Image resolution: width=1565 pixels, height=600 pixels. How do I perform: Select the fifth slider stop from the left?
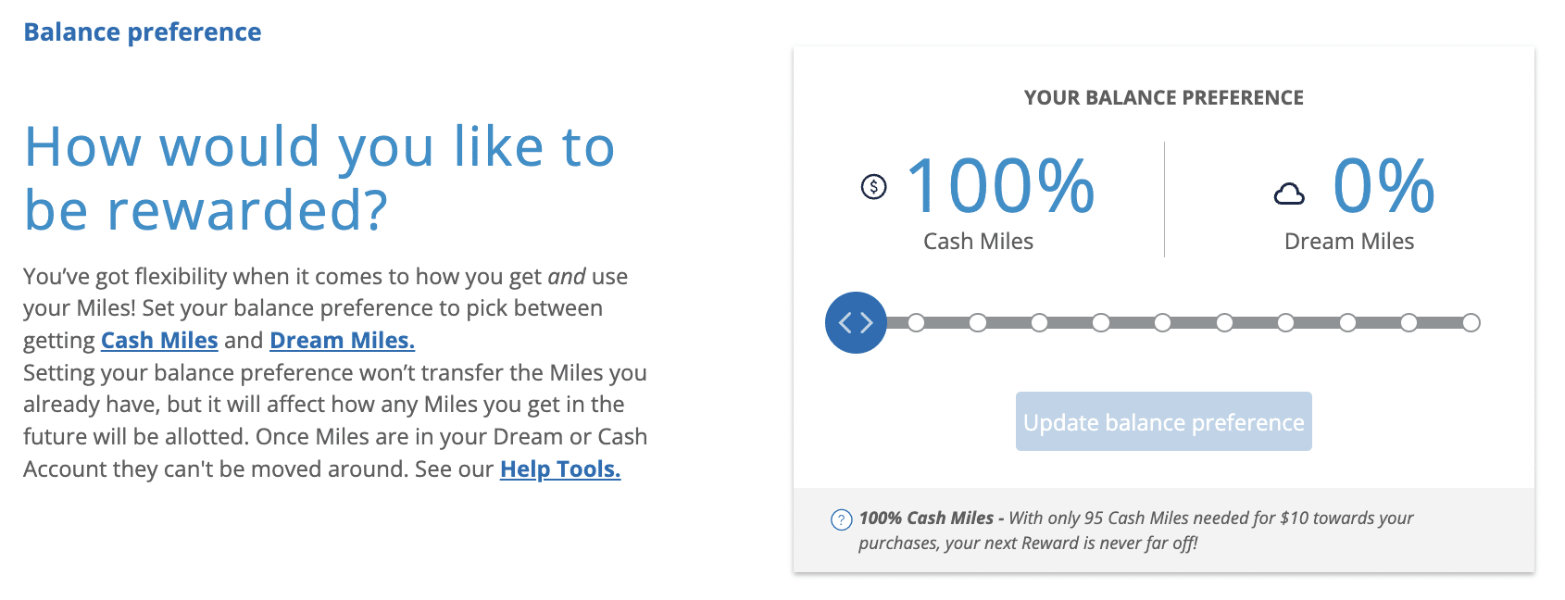tap(1162, 322)
